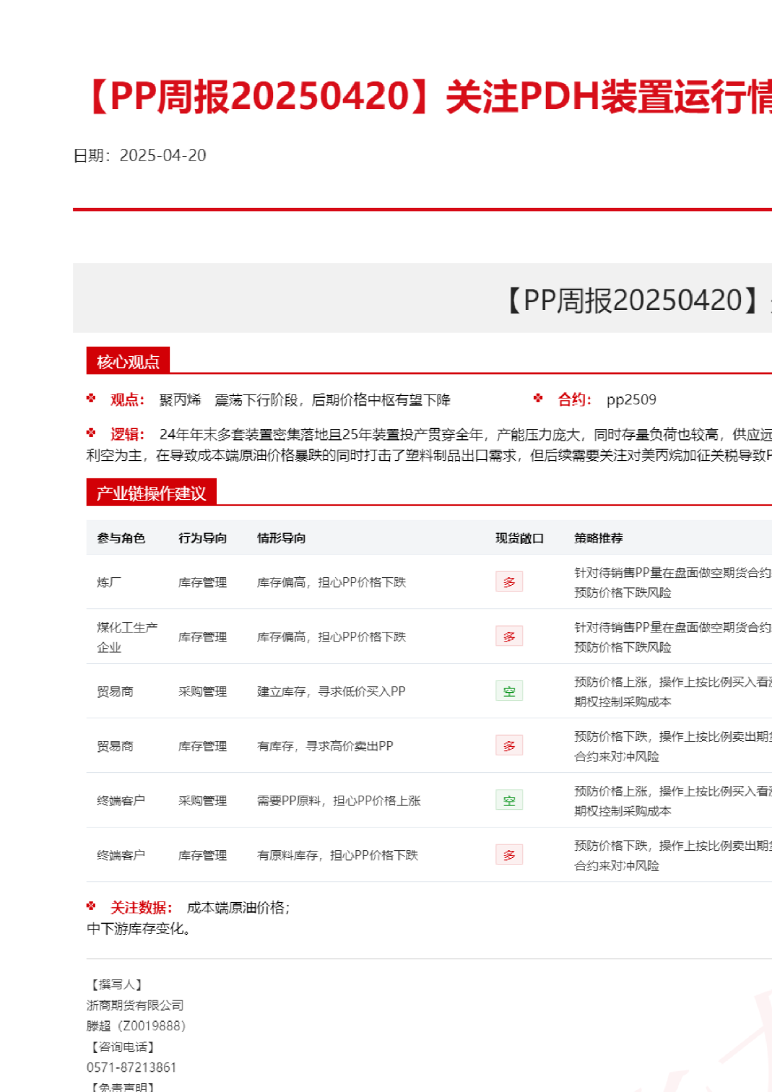Click the phone number 0571-87213861

click(x=131, y=1067)
